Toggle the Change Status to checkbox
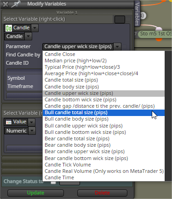The width and height of the screenshot is (172, 199). pos(53,182)
